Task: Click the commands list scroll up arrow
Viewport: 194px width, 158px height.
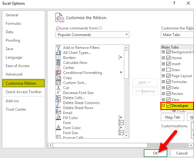Action: click(126, 48)
